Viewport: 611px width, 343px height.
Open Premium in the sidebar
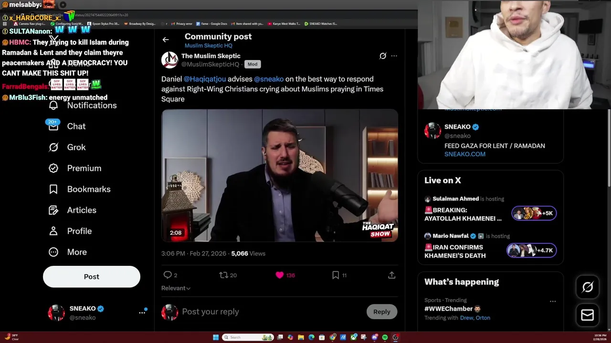click(x=84, y=168)
